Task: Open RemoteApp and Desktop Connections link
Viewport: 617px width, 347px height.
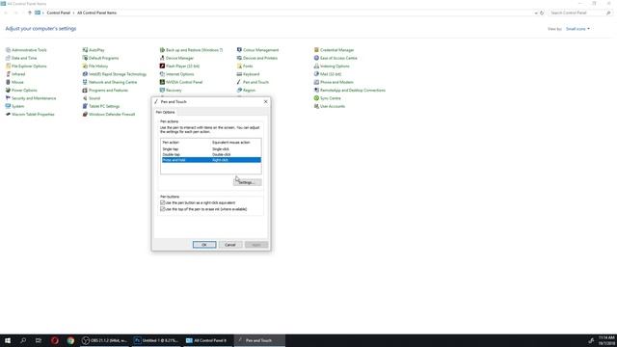Action: pyautogui.click(x=353, y=90)
